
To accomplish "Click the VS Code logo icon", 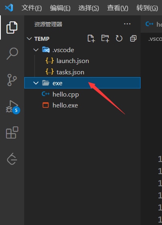I will [9, 8].
